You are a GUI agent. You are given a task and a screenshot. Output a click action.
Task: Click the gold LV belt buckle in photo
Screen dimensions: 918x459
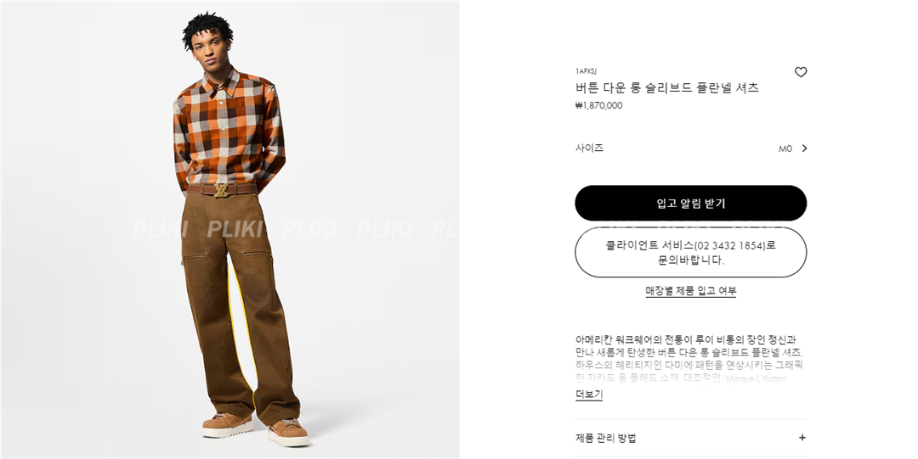click(222, 190)
